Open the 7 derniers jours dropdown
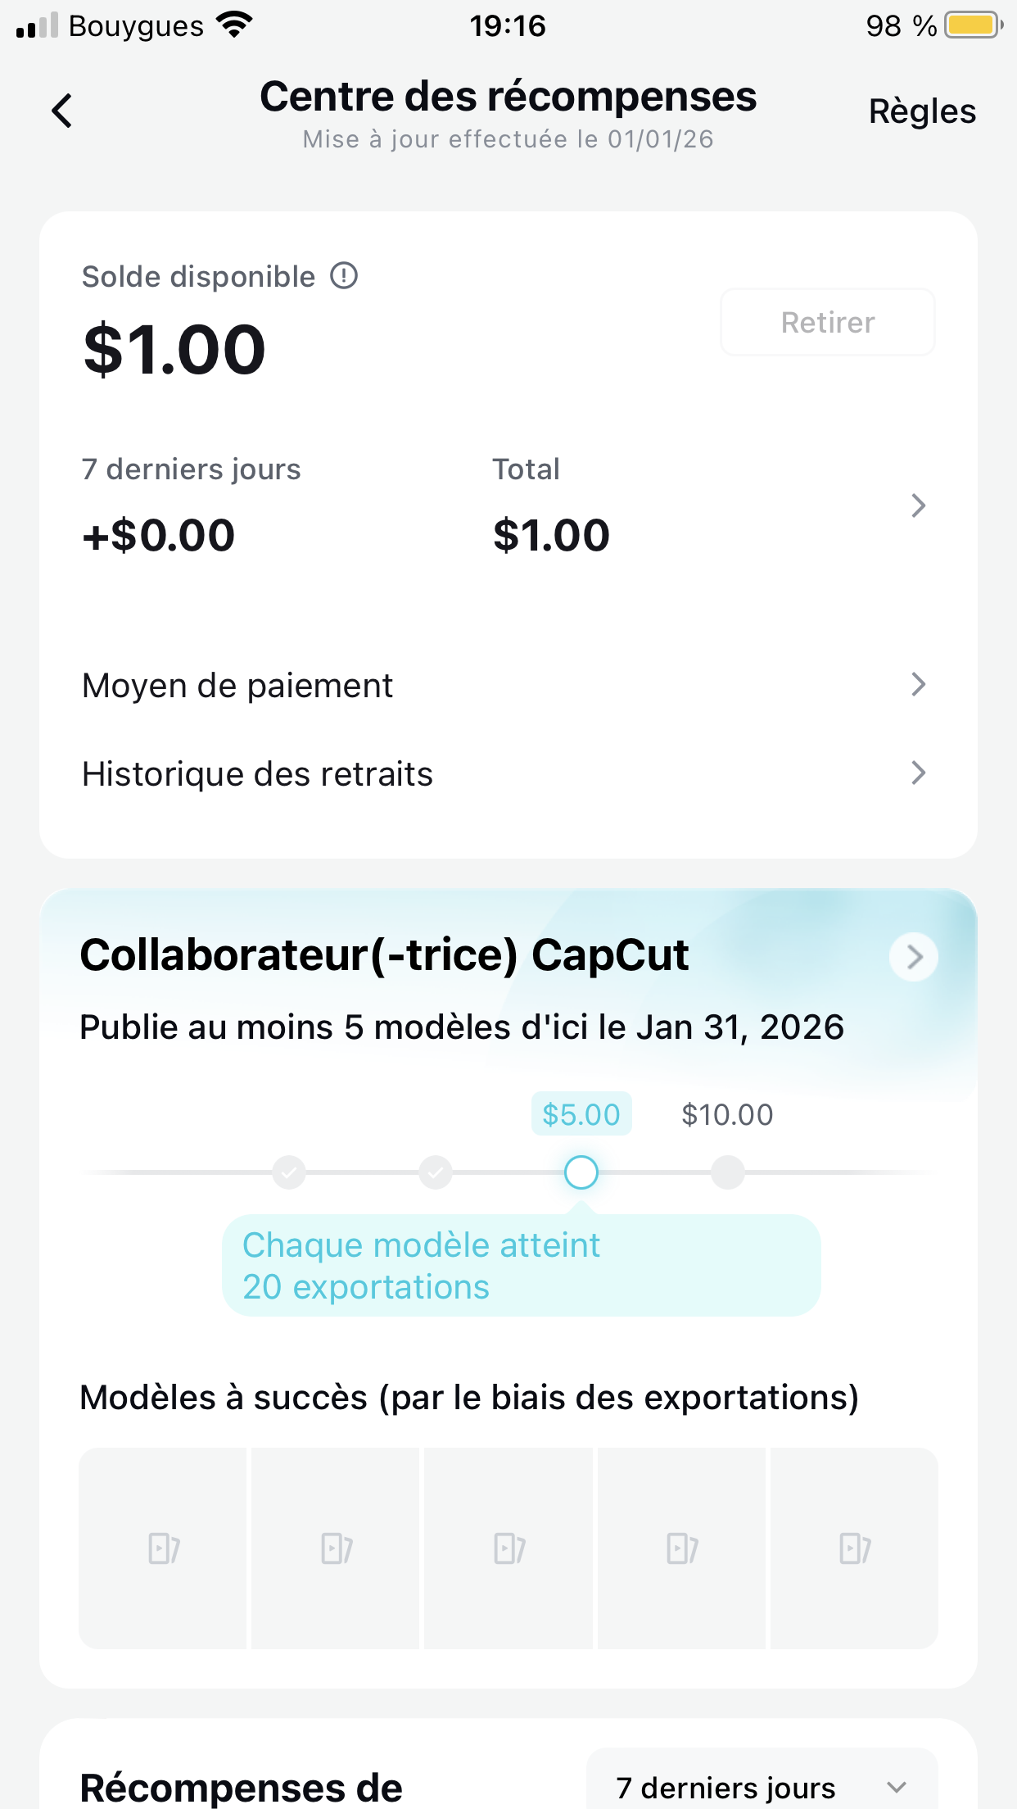 pyautogui.click(x=762, y=1787)
